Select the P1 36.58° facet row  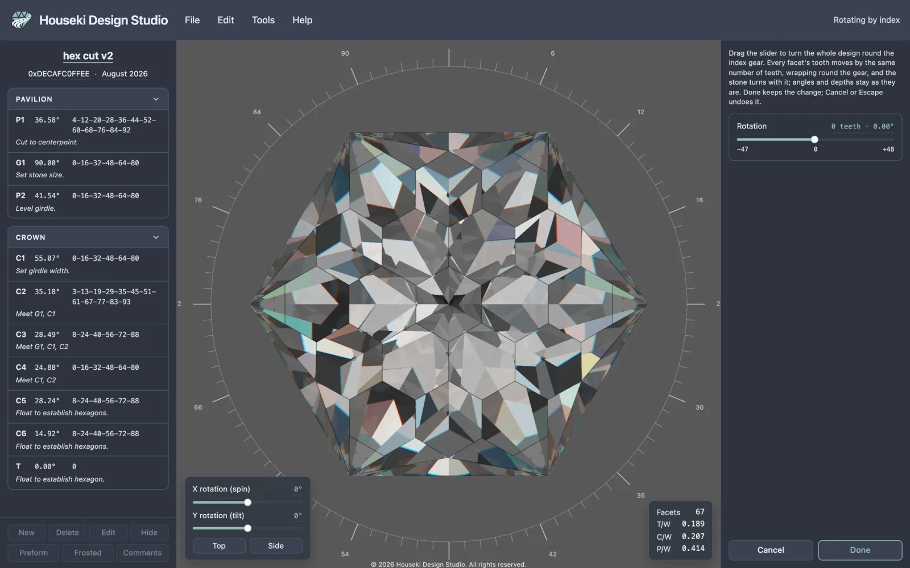pyautogui.click(x=88, y=131)
